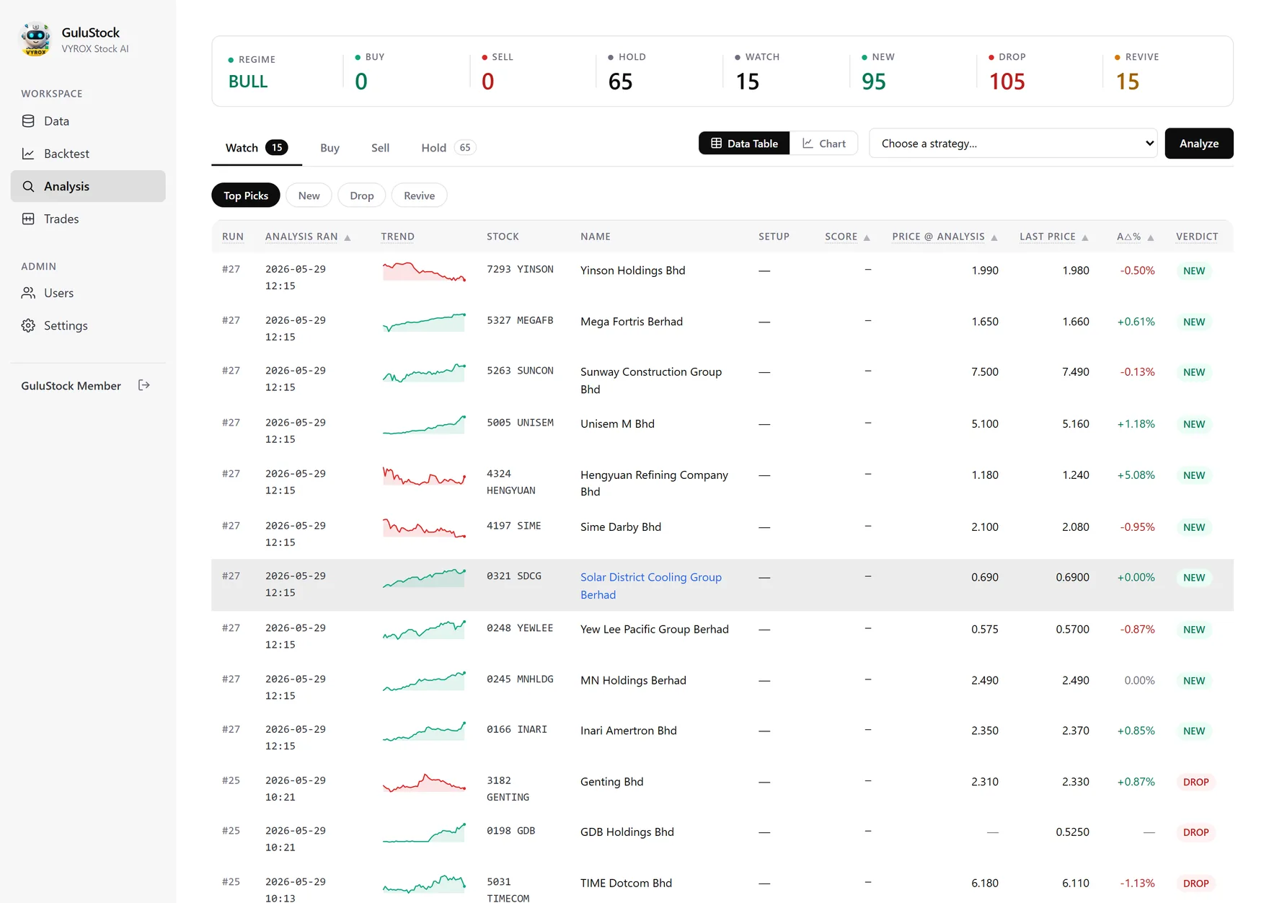Click the DROP count 105 stat
This screenshot has width=1269, height=903.
tap(1007, 82)
